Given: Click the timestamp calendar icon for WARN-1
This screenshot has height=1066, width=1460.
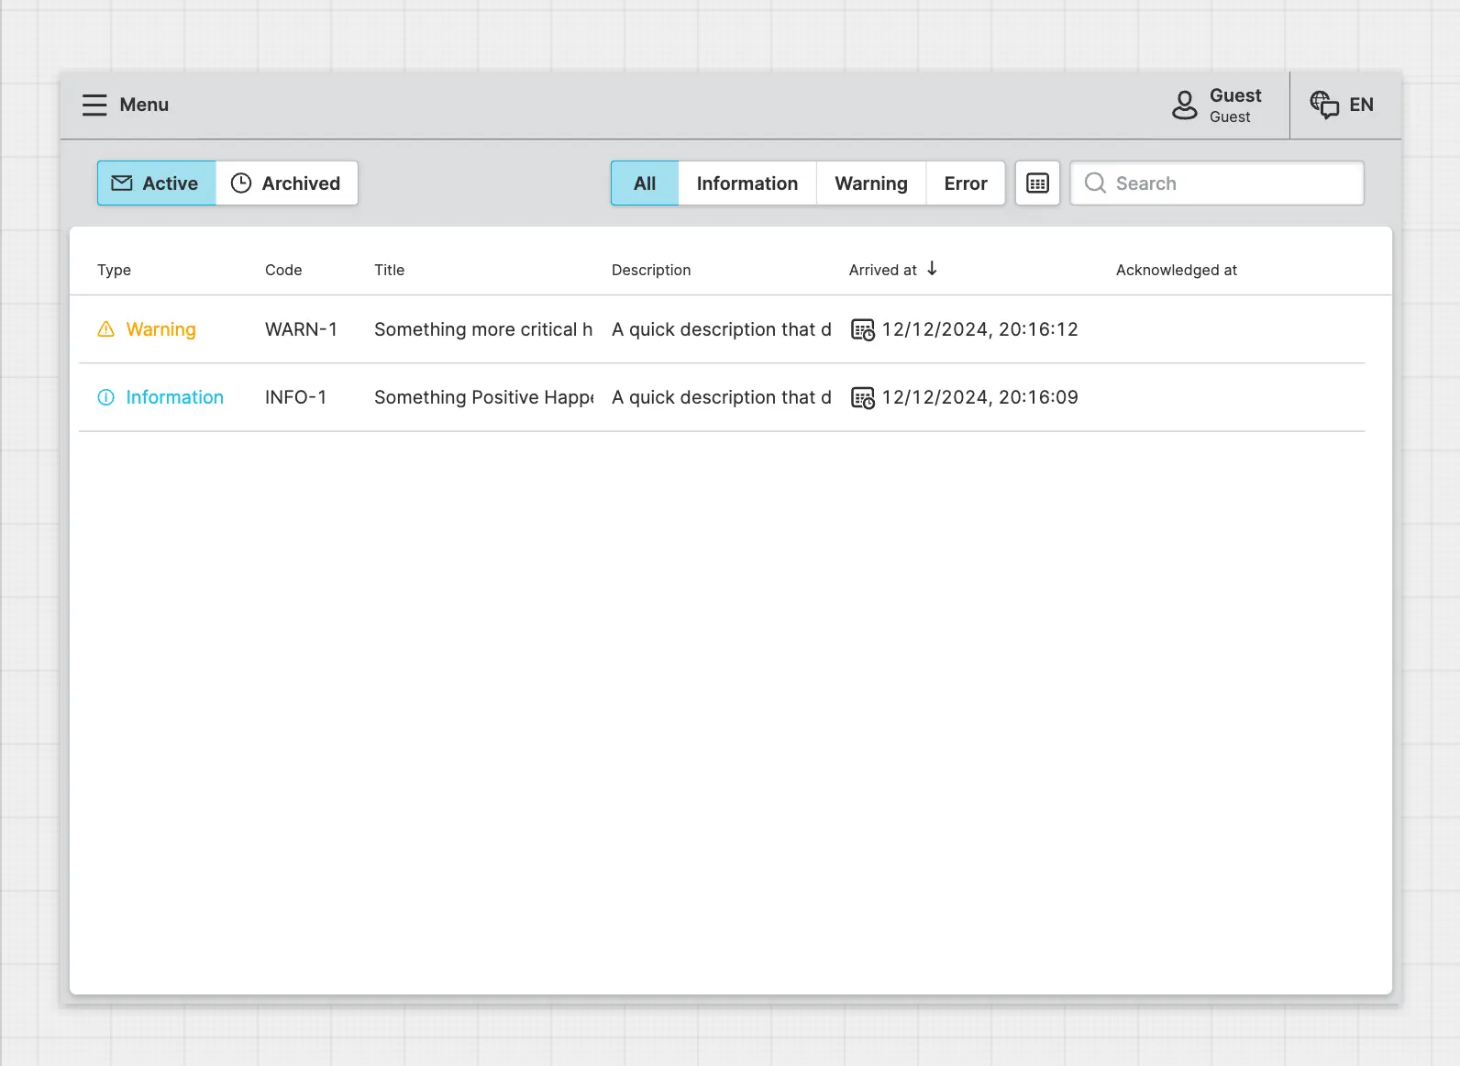Looking at the screenshot, I should 862,329.
